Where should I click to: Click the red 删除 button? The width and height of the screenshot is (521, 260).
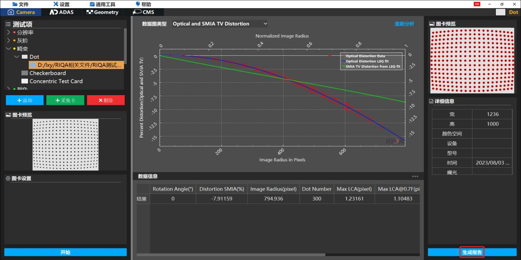(x=106, y=100)
